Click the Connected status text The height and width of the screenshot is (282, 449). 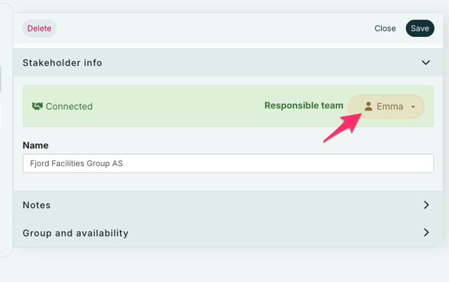click(x=69, y=107)
